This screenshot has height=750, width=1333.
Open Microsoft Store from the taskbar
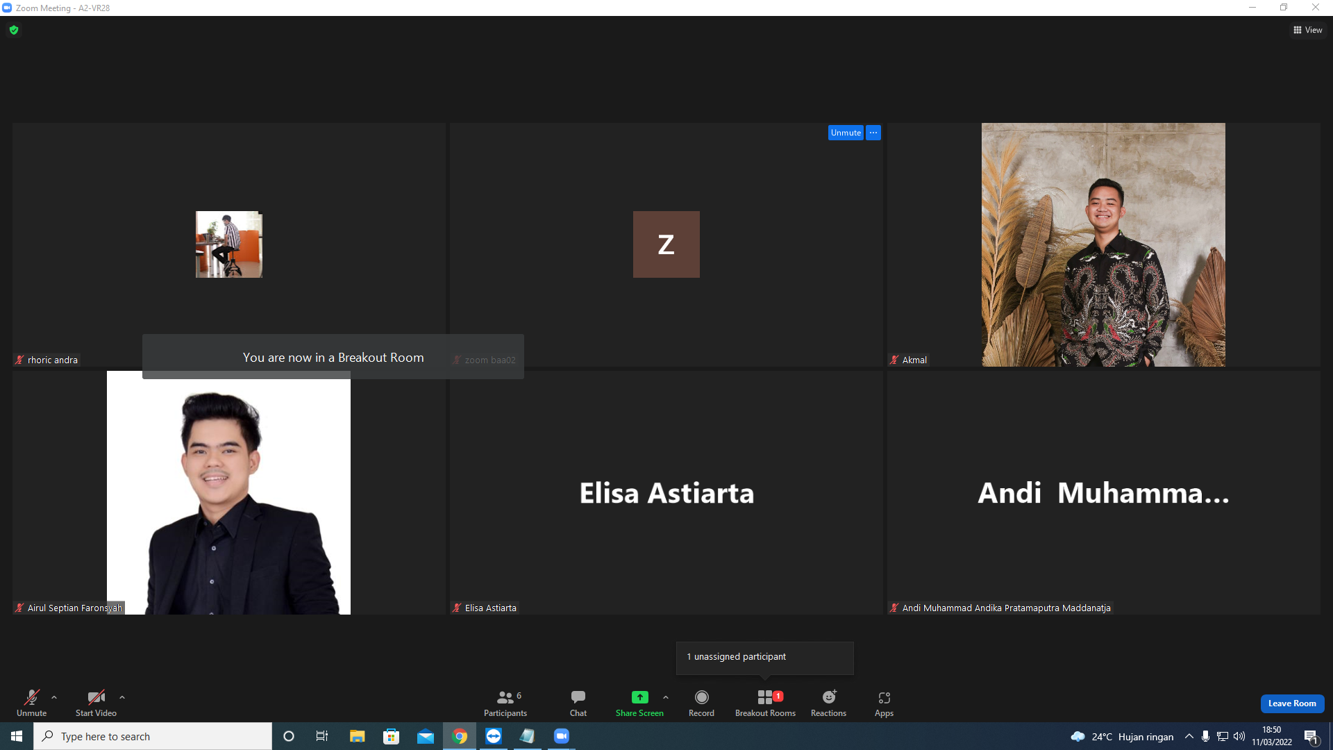click(392, 736)
